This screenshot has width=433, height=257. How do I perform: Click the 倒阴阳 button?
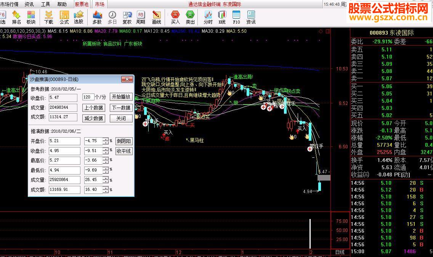coord(124,141)
